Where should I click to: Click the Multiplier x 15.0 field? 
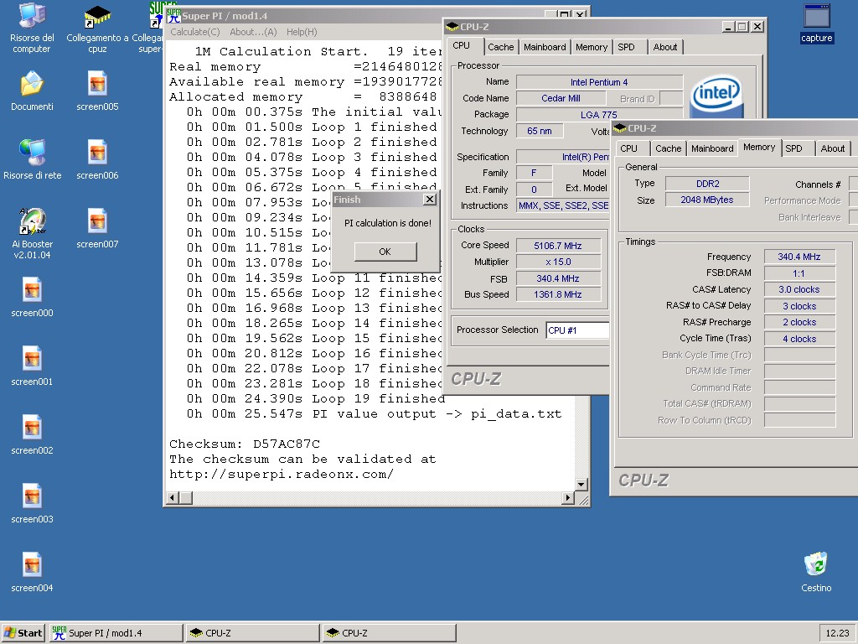[x=557, y=262]
